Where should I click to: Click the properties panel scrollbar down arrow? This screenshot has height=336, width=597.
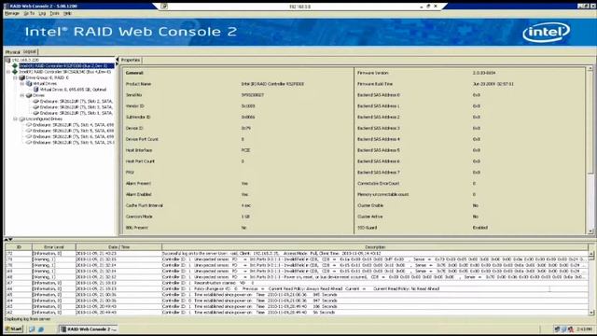pyautogui.click(x=590, y=231)
